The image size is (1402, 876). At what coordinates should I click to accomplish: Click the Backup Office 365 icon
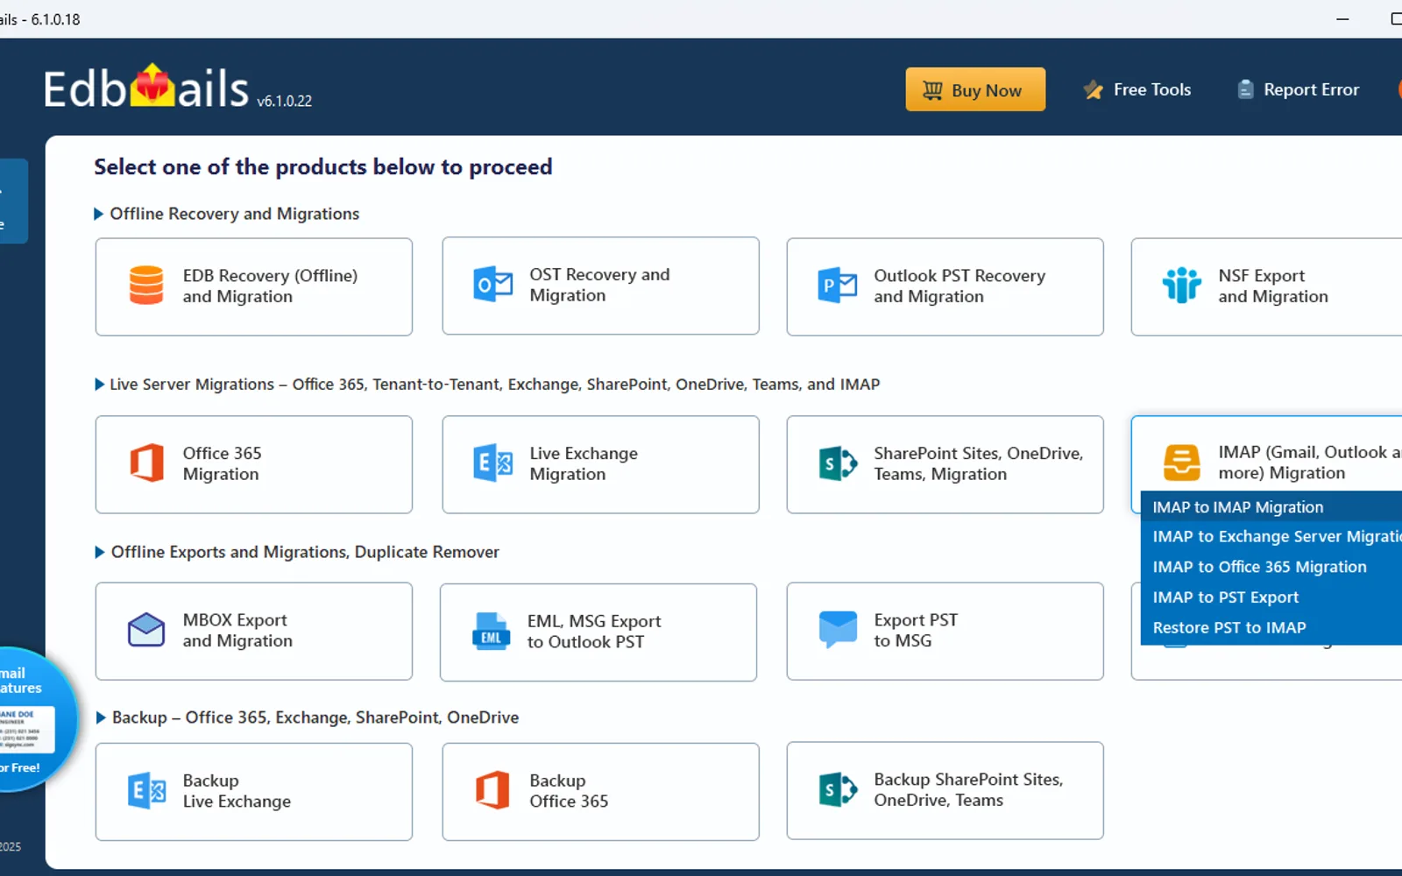(492, 790)
